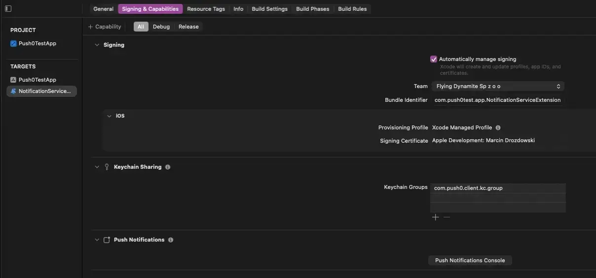Show info for Keychain Sharing capability

168,167
